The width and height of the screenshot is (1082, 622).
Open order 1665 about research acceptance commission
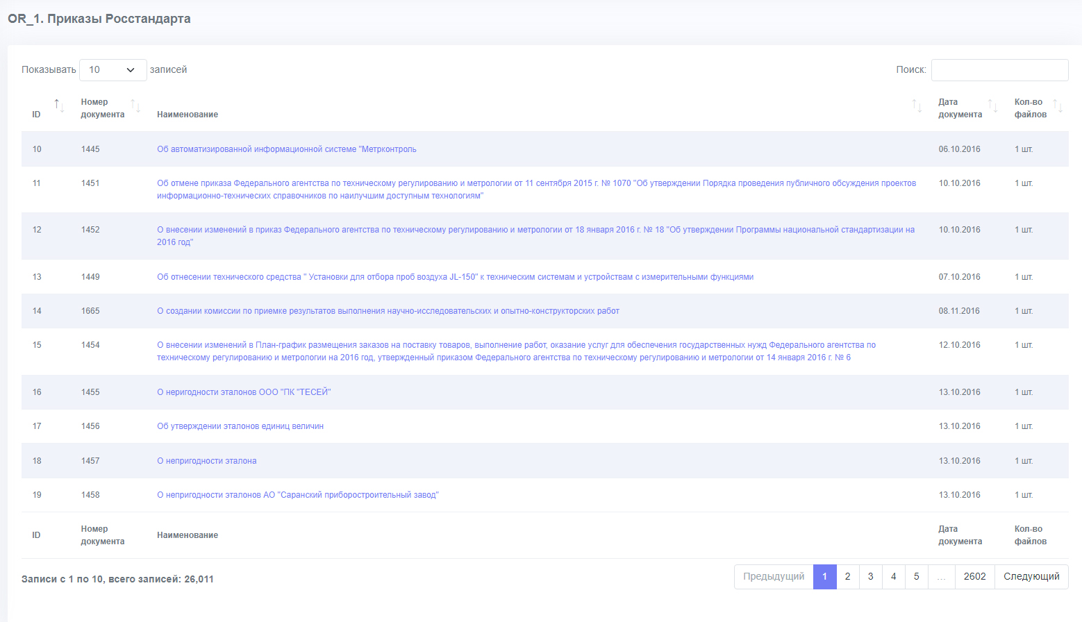tap(388, 311)
